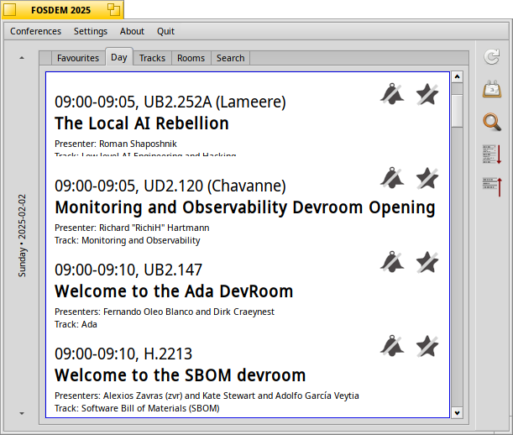Screen dimensions: 513x435
Task: Open Welcome to the Ada DevRoom event
Action: click(x=174, y=291)
